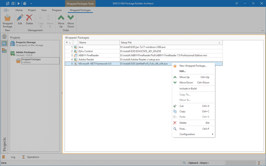Image resolution: width=266 pixels, height=166 pixels.
Task: Choose Delete in context menu
Action: (x=193, y=123)
